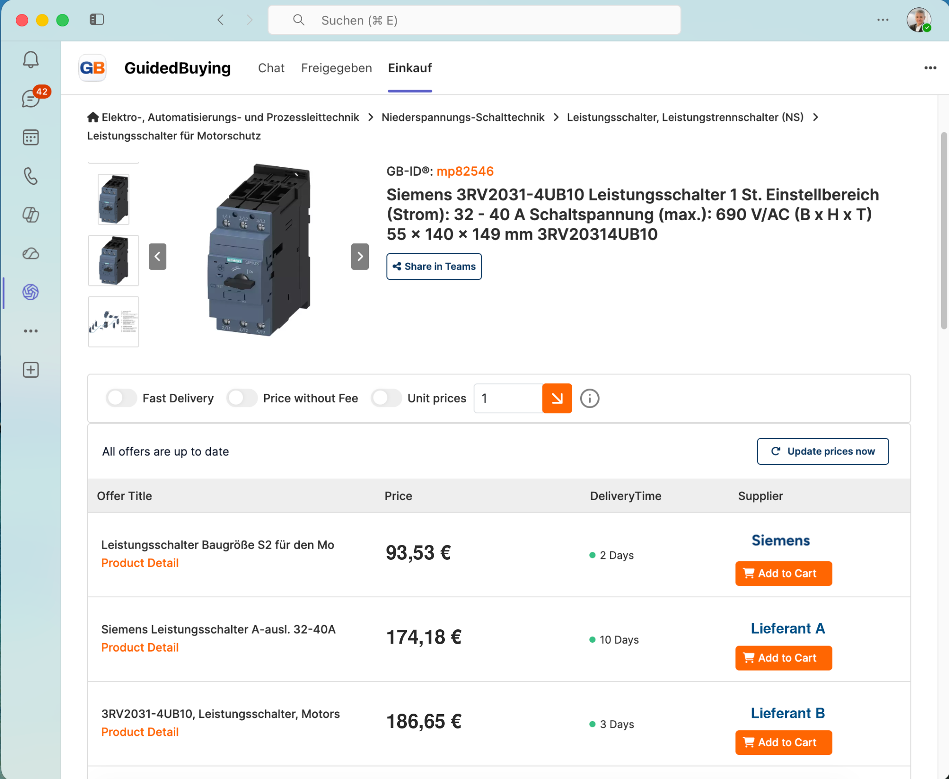This screenshot has height=779, width=949.
Task: Open the Calls phone icon
Action: (x=31, y=176)
